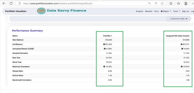
Task: Click the Docs link
Action: tap(157, 11)
